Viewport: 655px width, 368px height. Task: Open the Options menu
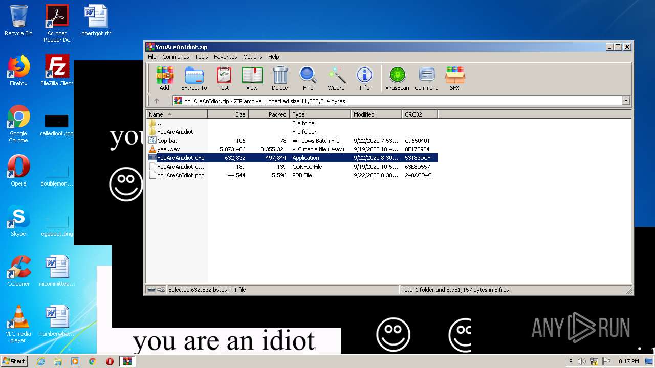pyautogui.click(x=253, y=57)
